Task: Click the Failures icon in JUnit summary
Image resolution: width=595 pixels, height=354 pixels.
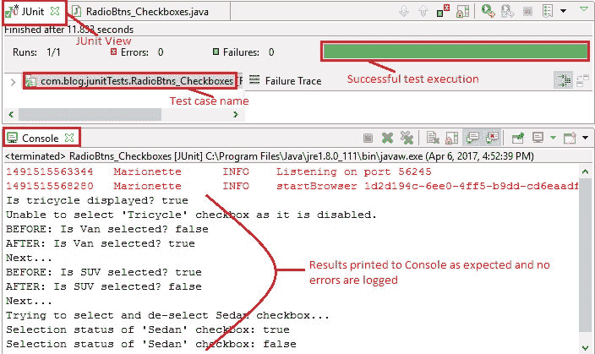Action: [216, 52]
